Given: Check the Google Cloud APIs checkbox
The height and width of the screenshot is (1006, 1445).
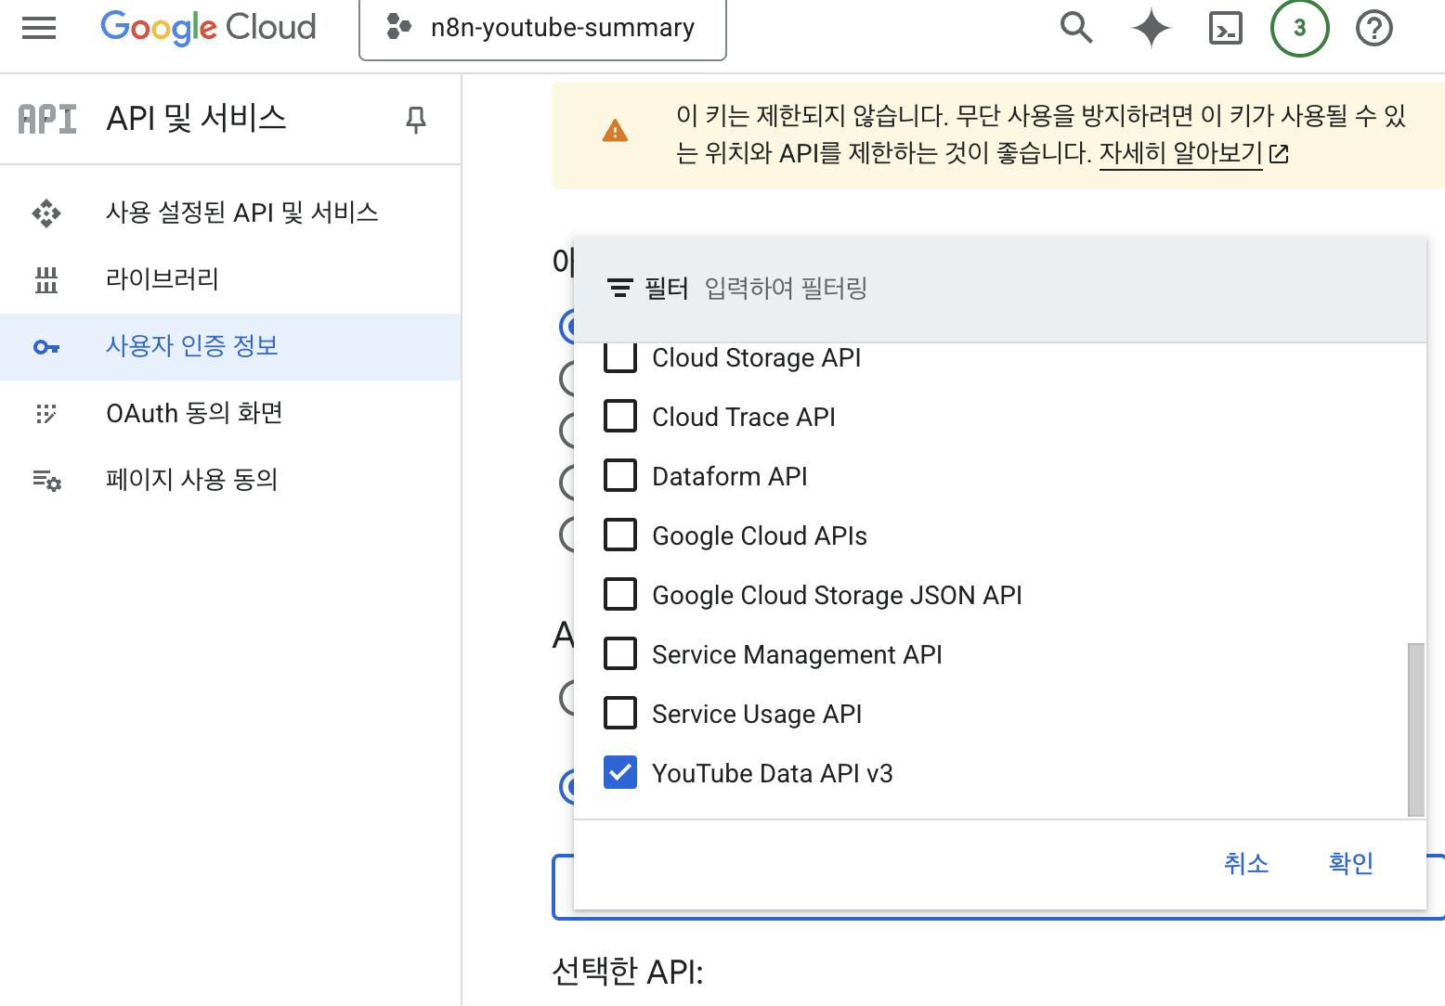Looking at the screenshot, I should tap(620, 535).
